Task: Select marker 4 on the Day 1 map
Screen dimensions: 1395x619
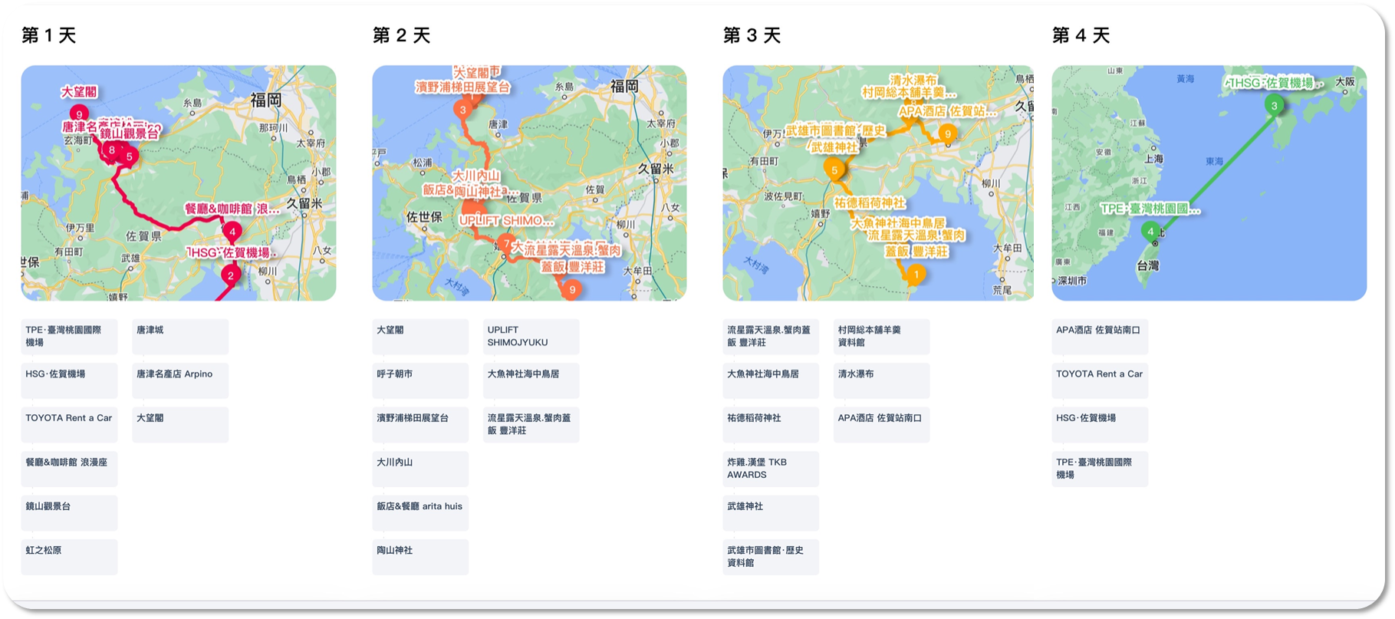Action: [x=232, y=232]
